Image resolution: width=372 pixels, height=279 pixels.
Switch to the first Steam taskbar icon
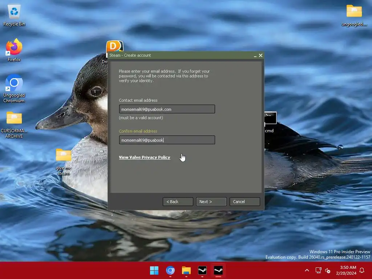pos(202,270)
